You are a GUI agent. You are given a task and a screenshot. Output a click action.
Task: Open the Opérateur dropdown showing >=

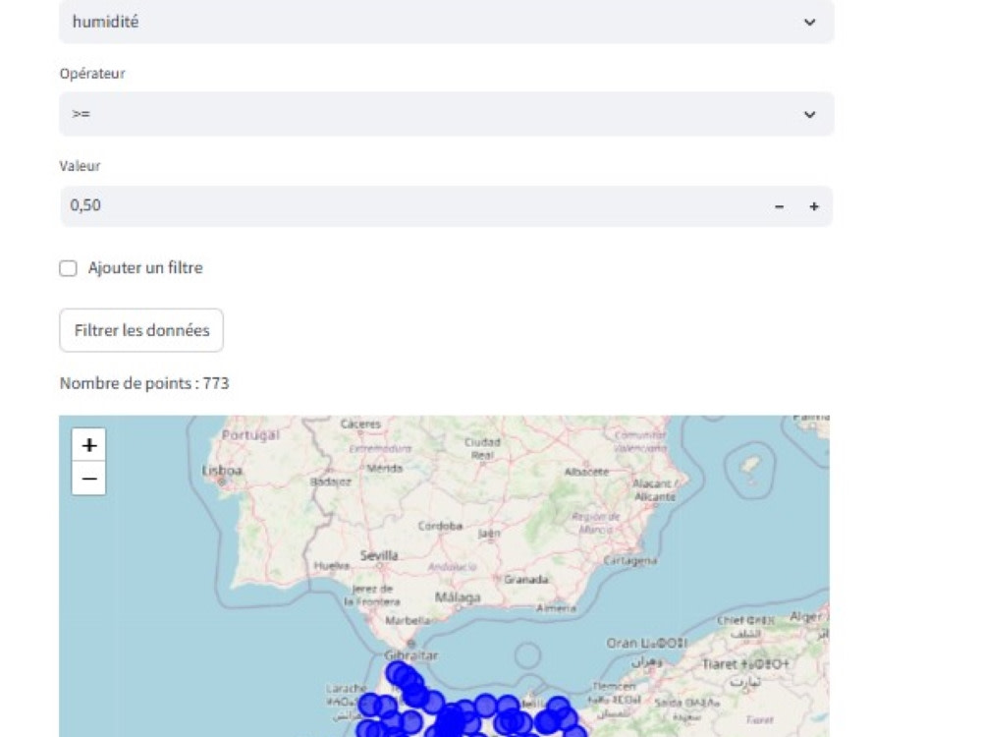[x=446, y=114]
